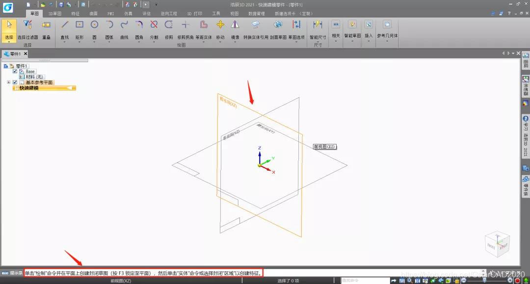Open dropdown arrow under 圆弧
This screenshot has height=284, width=530.
(109, 42)
